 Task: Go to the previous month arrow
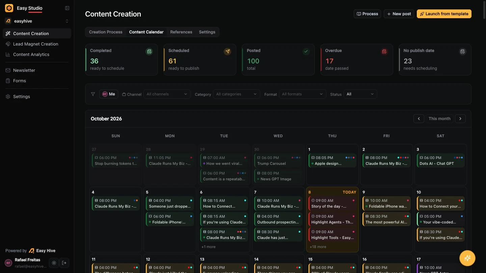419,119
